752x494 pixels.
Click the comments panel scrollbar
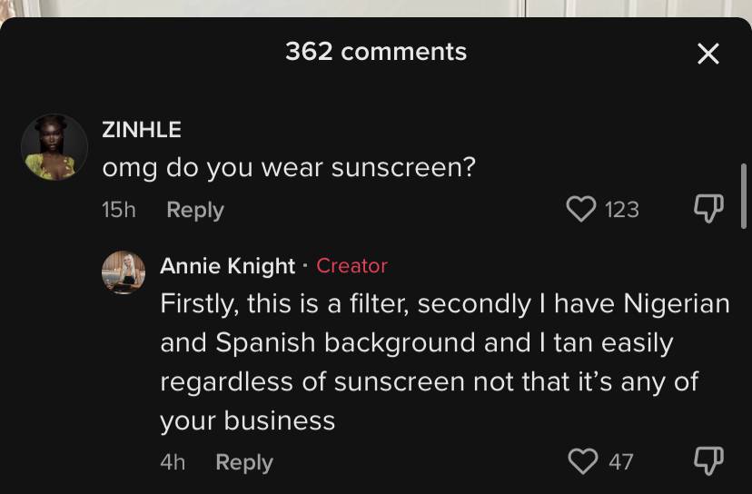click(744, 196)
